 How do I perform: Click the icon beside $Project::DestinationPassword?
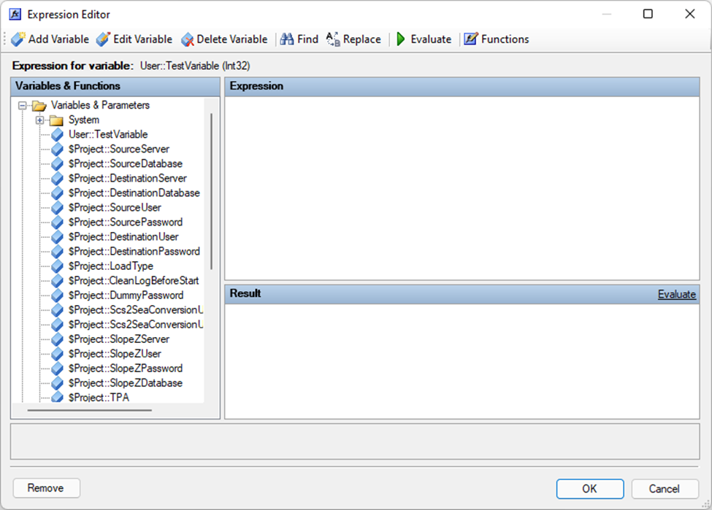click(x=57, y=252)
